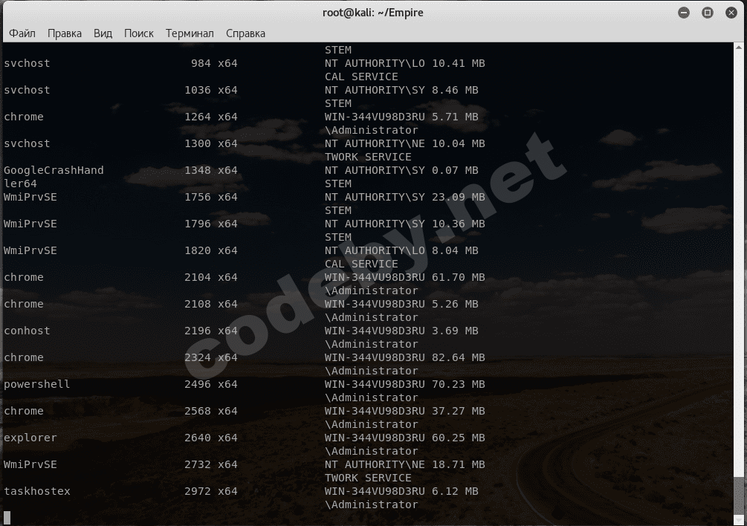Click the 82.64 MB memory value

coord(459,357)
